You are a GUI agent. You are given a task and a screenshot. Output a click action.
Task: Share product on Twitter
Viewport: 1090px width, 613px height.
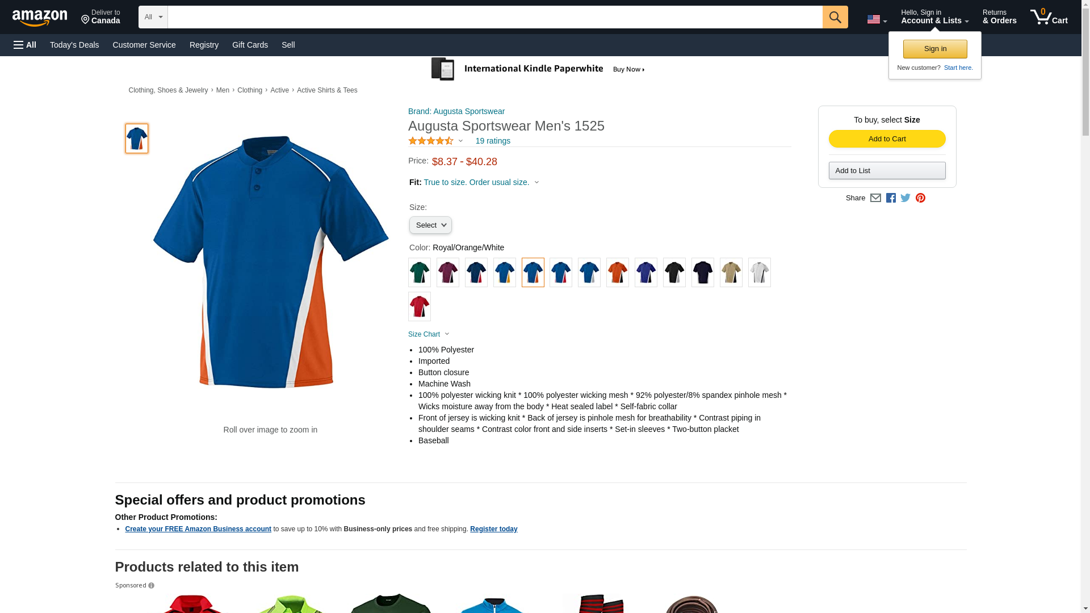tap(905, 198)
